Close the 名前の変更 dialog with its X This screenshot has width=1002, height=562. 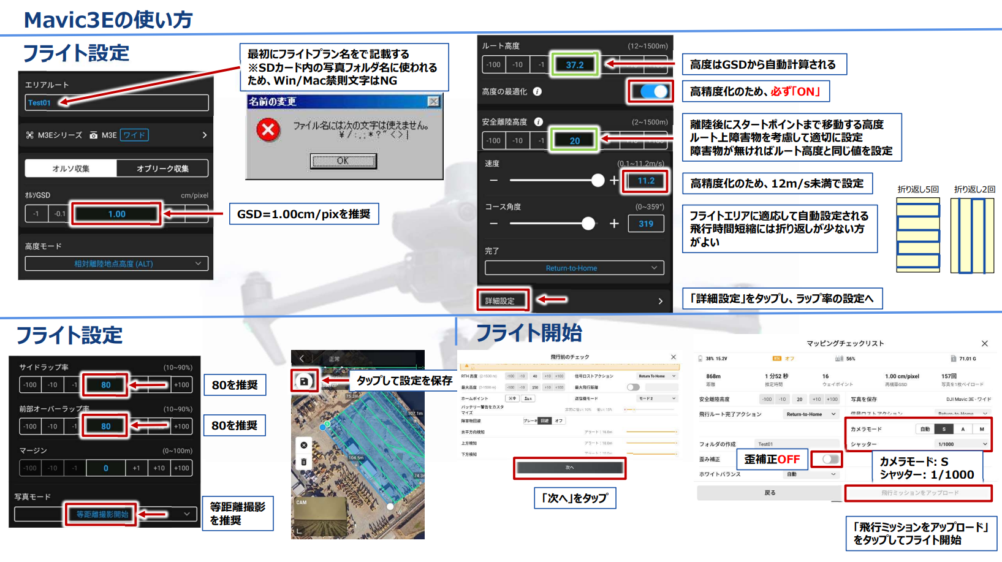(x=433, y=101)
